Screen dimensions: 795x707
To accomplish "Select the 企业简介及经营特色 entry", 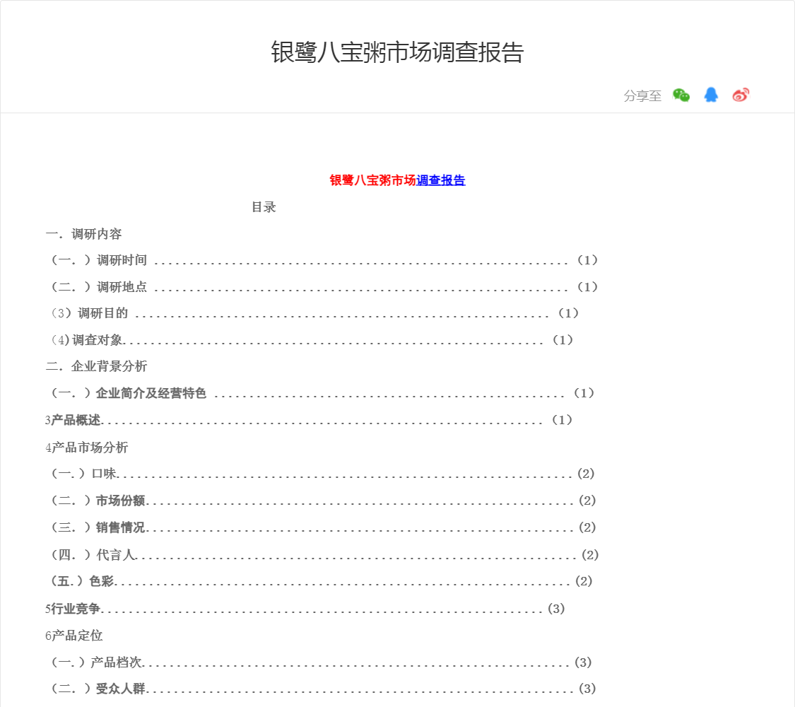I will tap(322, 393).
